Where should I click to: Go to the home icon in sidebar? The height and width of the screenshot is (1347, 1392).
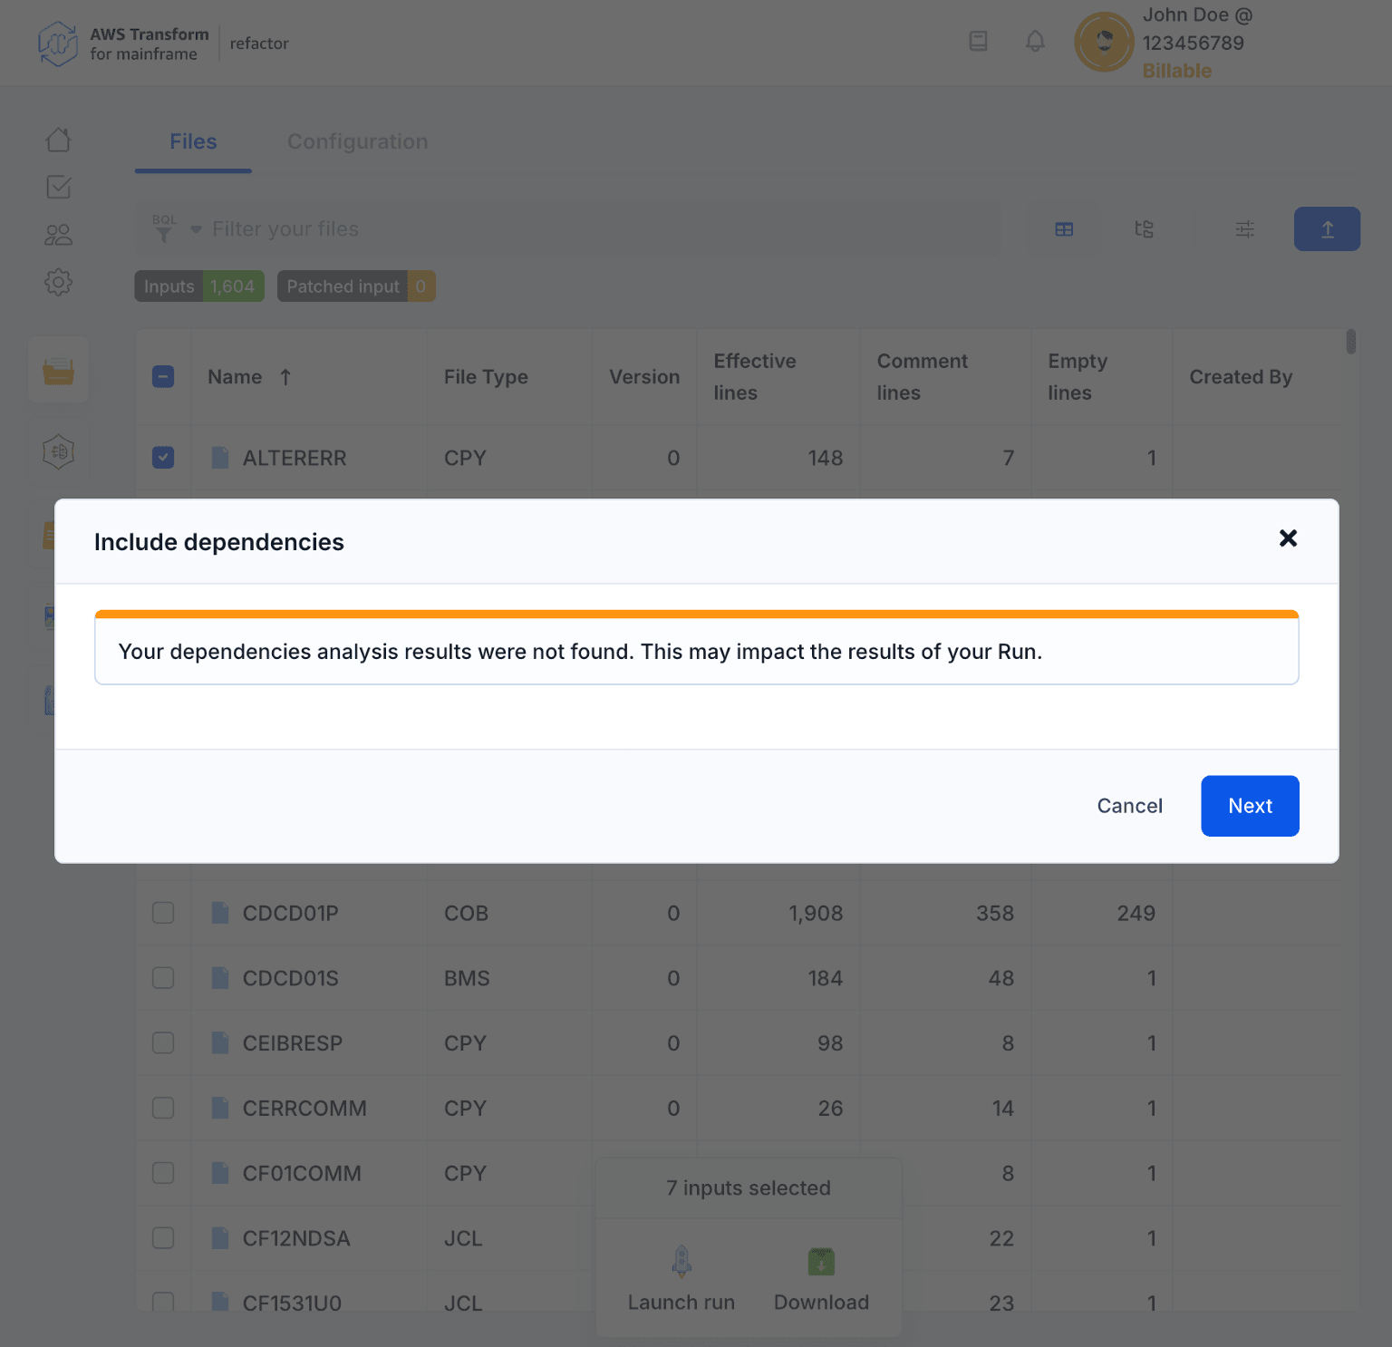(58, 140)
